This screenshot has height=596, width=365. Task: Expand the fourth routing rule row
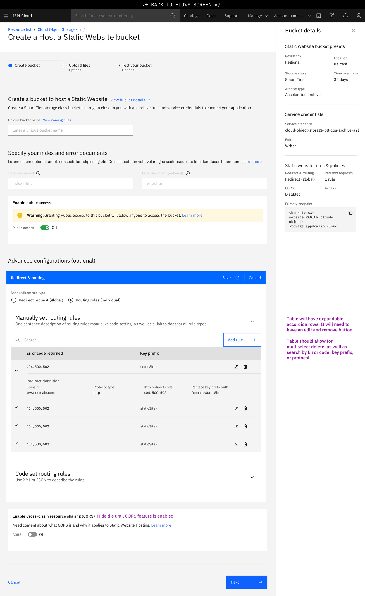(x=16, y=443)
